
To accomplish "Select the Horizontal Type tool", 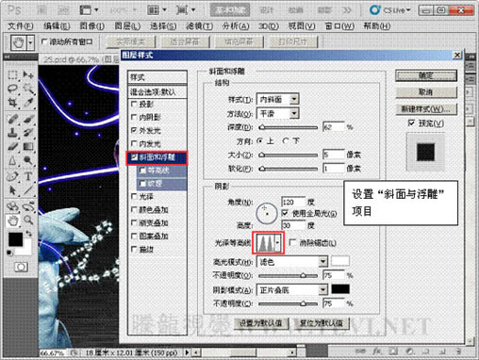I will click(x=28, y=176).
